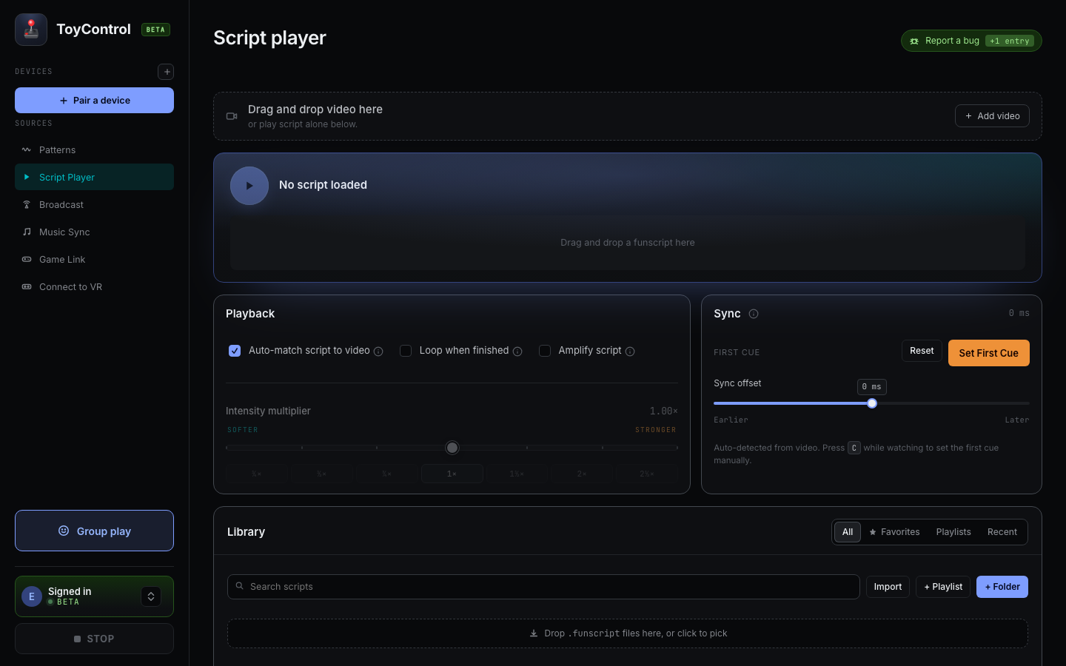Play the script with the round play button

click(x=249, y=186)
